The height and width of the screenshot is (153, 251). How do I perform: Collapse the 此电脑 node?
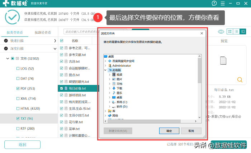[105, 70]
